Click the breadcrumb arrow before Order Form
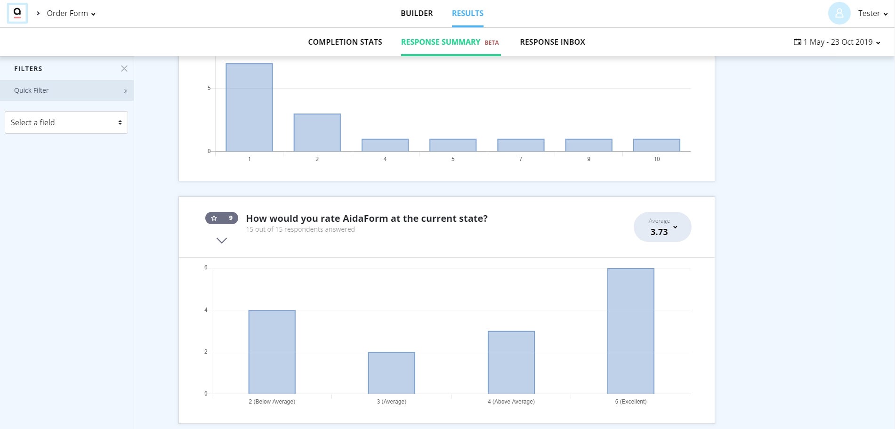 click(38, 13)
